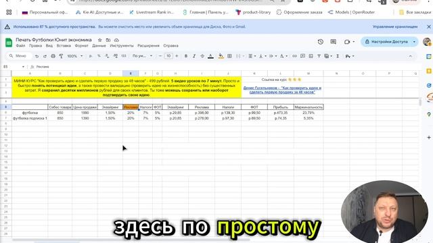The width and height of the screenshot is (433, 243).
Task: Click the Настройки Доступа share button
Action: pyautogui.click(x=387, y=42)
